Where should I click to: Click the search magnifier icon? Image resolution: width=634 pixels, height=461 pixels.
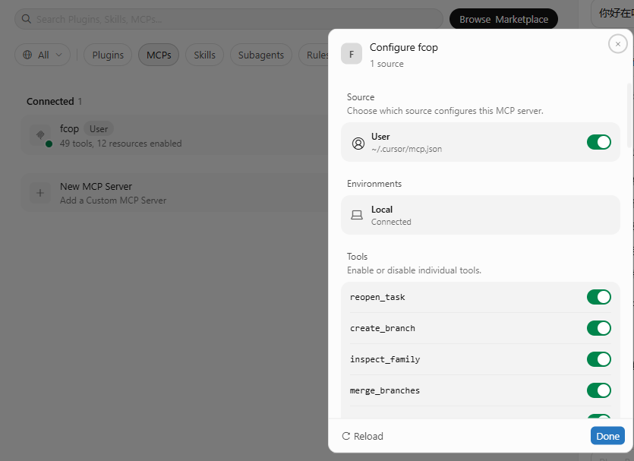coord(27,19)
